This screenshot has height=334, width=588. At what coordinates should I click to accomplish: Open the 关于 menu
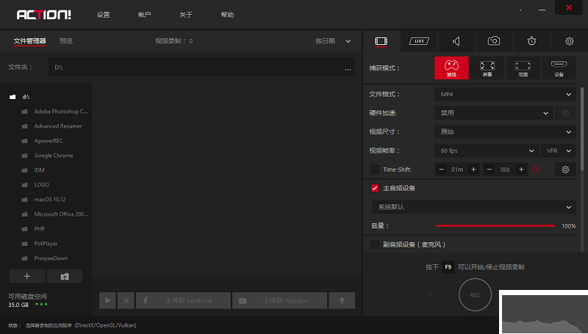click(x=186, y=15)
